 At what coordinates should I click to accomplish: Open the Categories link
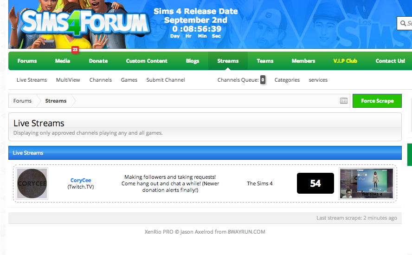click(x=287, y=80)
